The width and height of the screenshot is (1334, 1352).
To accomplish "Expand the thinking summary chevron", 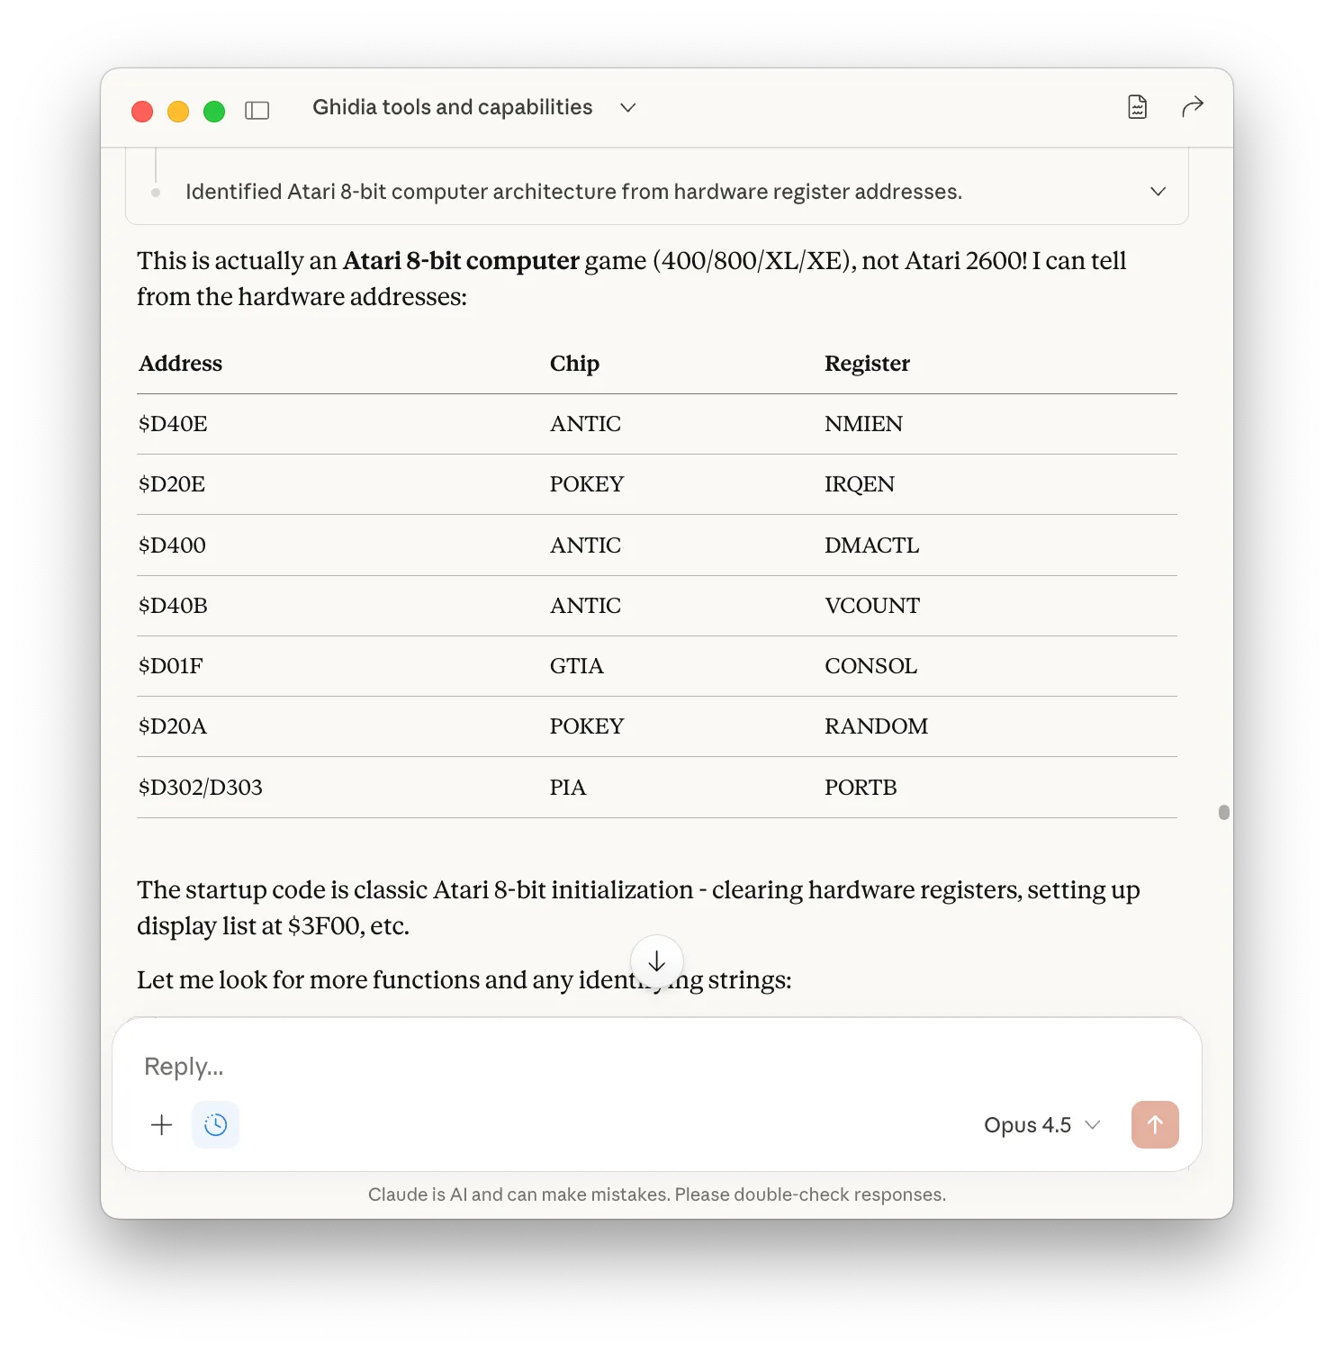I will coord(1158,192).
